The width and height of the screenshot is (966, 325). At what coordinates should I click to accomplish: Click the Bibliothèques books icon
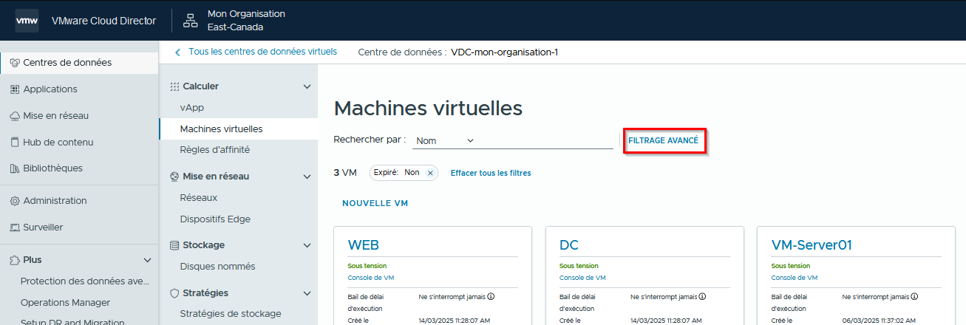click(15, 168)
